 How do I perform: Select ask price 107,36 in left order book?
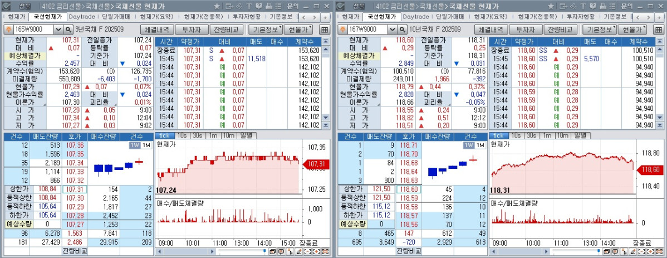pos(75,145)
